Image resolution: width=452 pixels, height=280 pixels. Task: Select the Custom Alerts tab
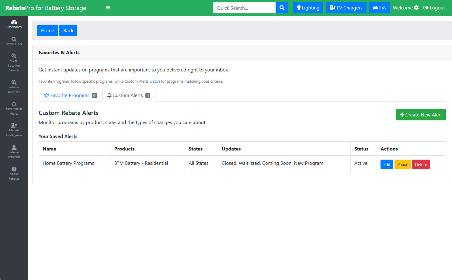pos(129,95)
